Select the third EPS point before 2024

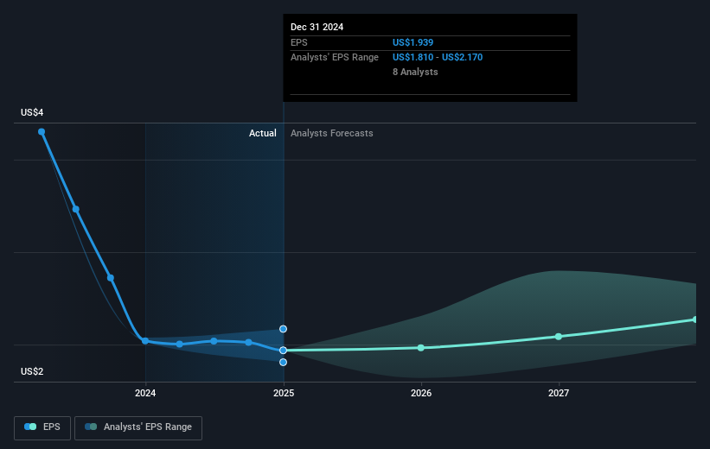[x=111, y=278]
